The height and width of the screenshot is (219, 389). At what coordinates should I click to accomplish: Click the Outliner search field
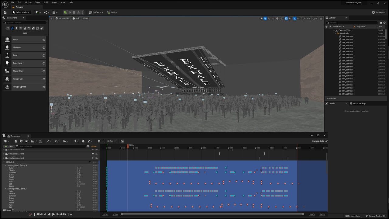353,23
